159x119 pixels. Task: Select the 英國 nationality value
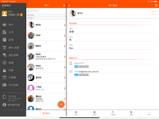tap(71, 32)
